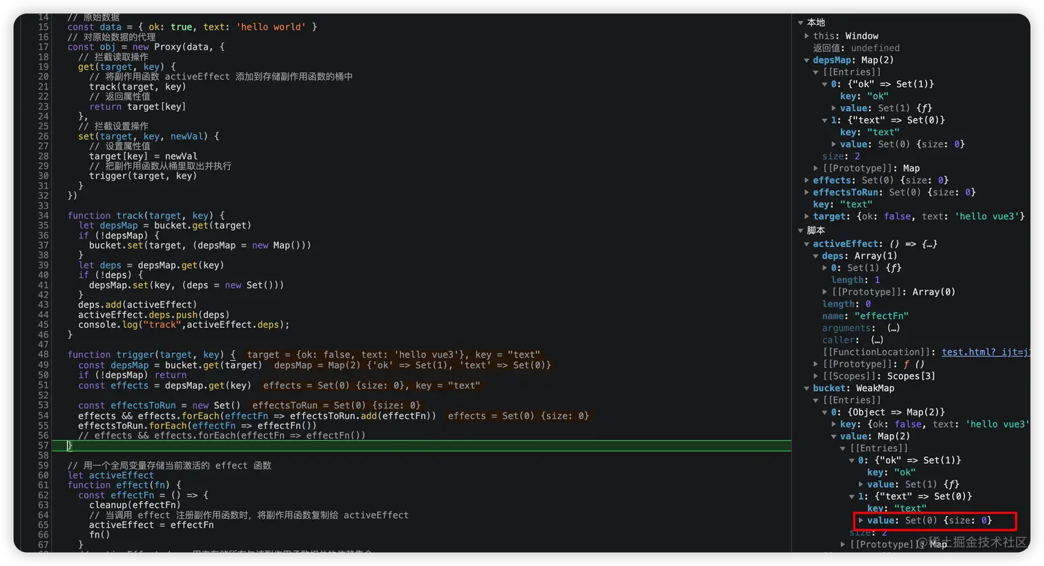Click const effectsToRun = new Set() statement
This screenshot has width=1044, height=566.
pyautogui.click(x=159, y=405)
